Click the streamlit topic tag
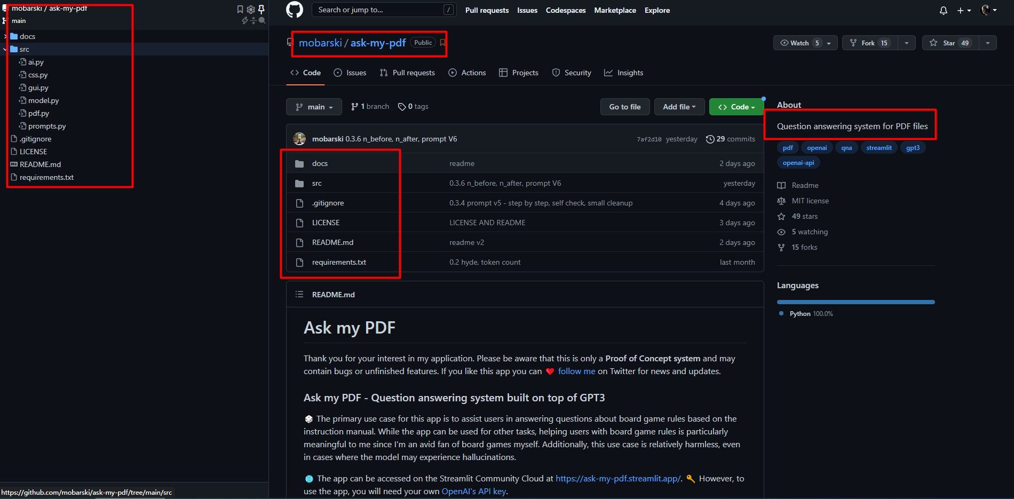Image resolution: width=1014 pixels, height=499 pixels. [x=879, y=148]
